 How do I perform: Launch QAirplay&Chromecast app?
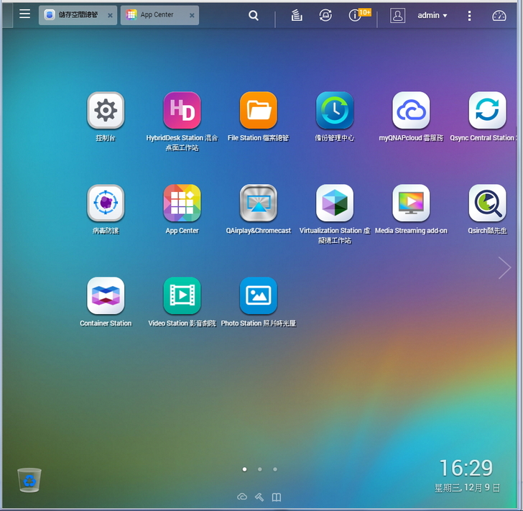[258, 203]
